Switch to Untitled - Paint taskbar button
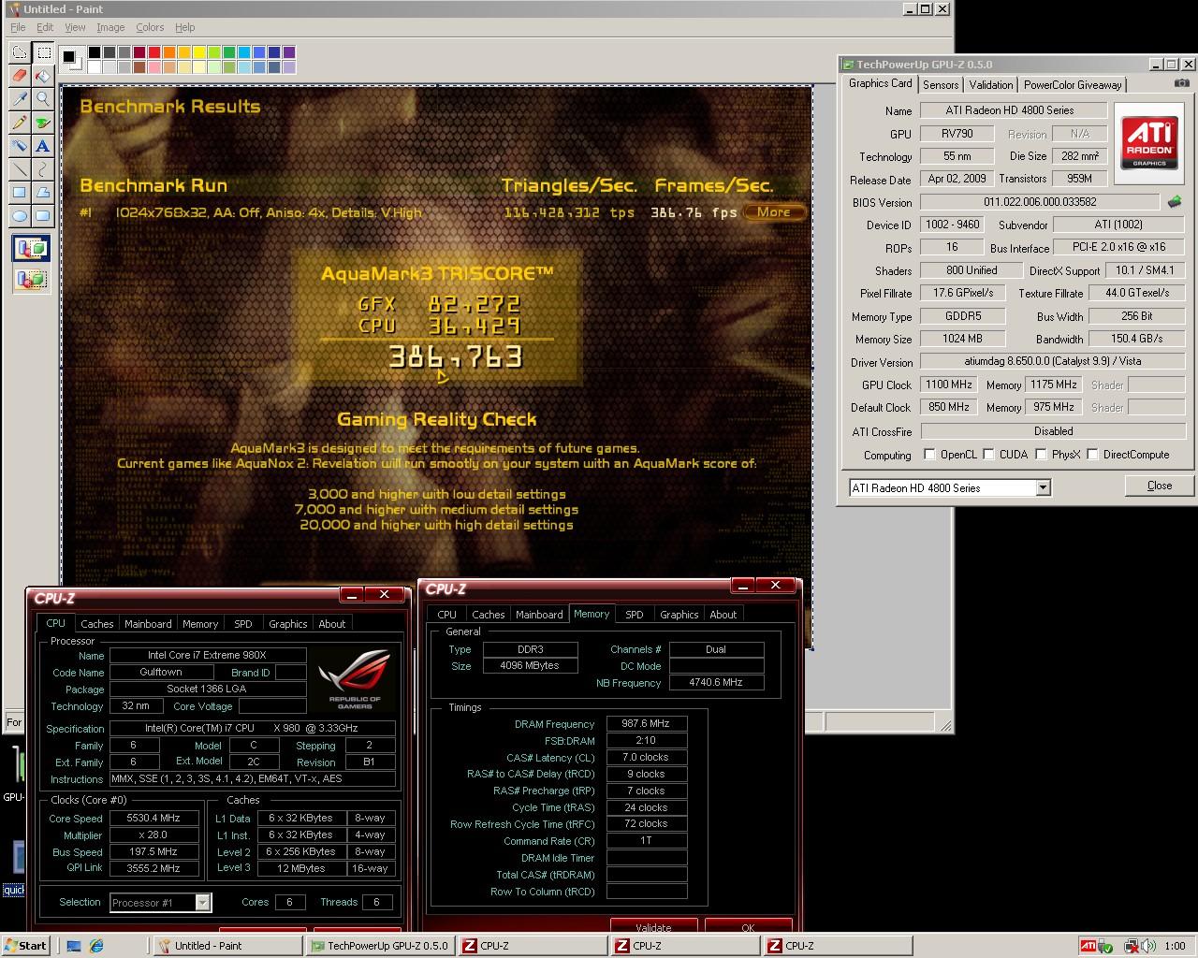 (x=227, y=946)
